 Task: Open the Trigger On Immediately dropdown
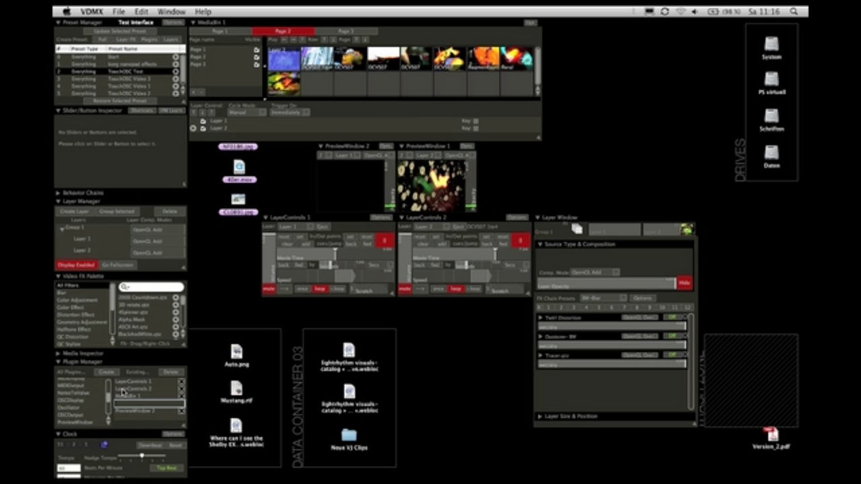click(x=290, y=113)
